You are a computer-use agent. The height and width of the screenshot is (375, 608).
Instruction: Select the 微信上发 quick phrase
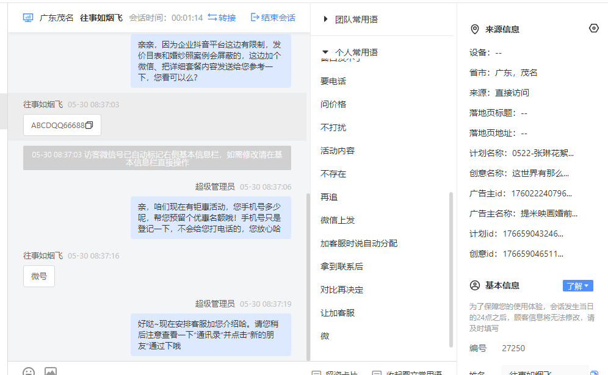tap(338, 220)
